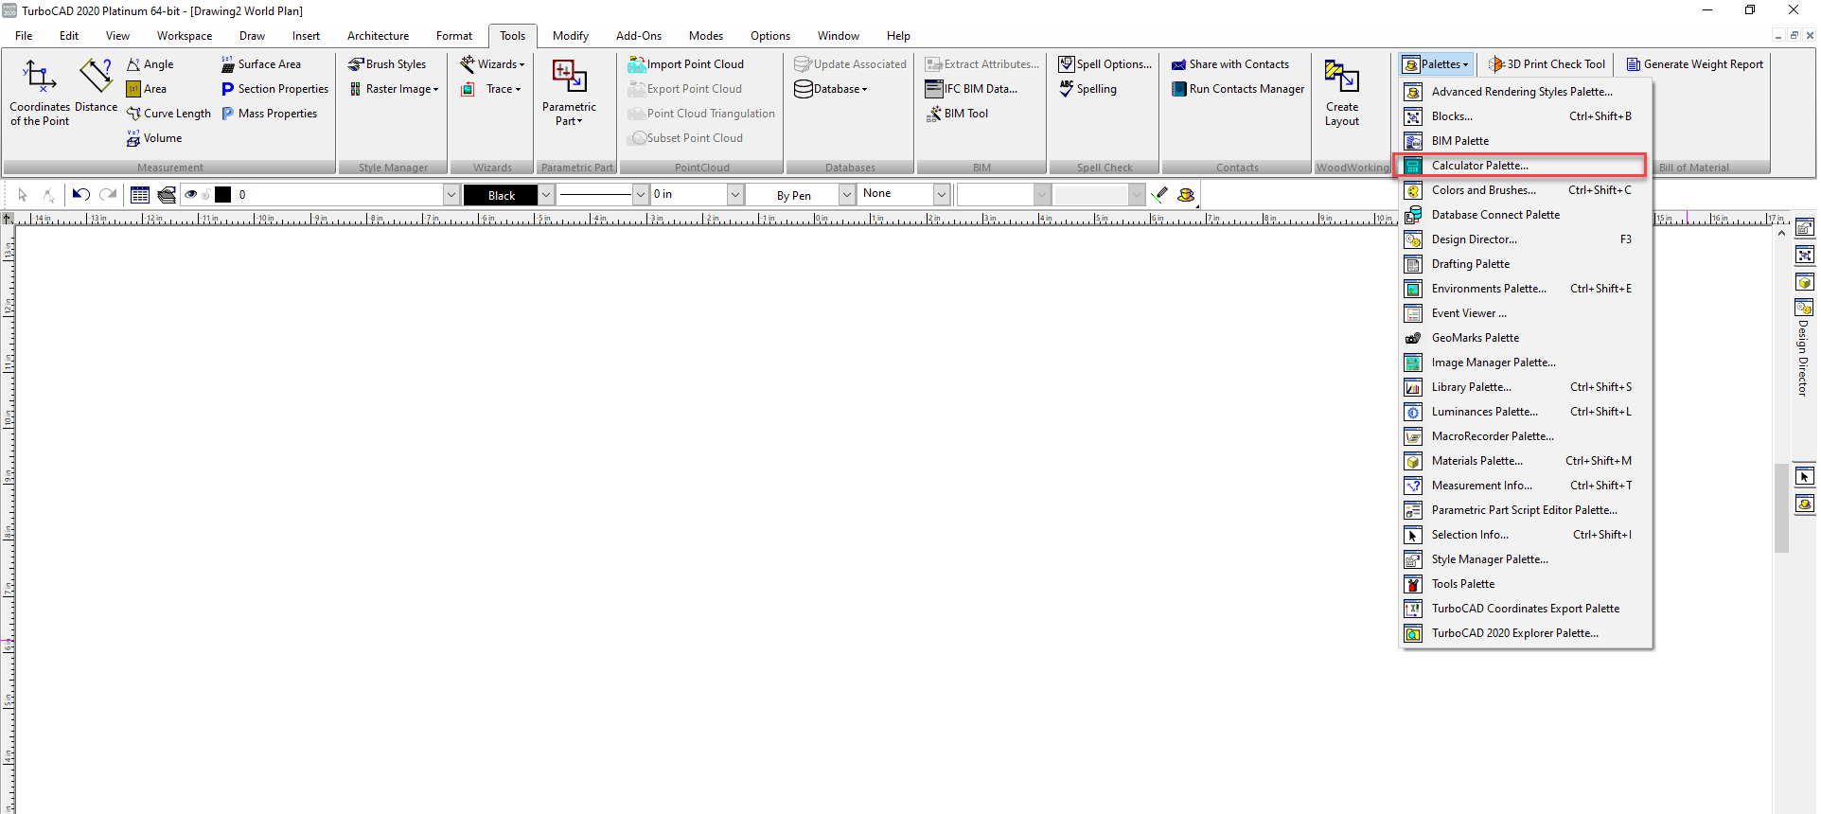1821x814 pixels.
Task: Expand the Raster Image dropdown
Action: coord(395,89)
